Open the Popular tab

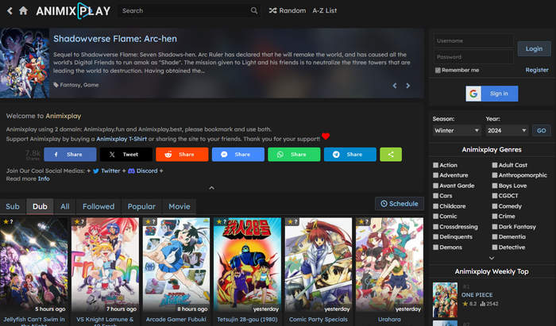click(141, 206)
